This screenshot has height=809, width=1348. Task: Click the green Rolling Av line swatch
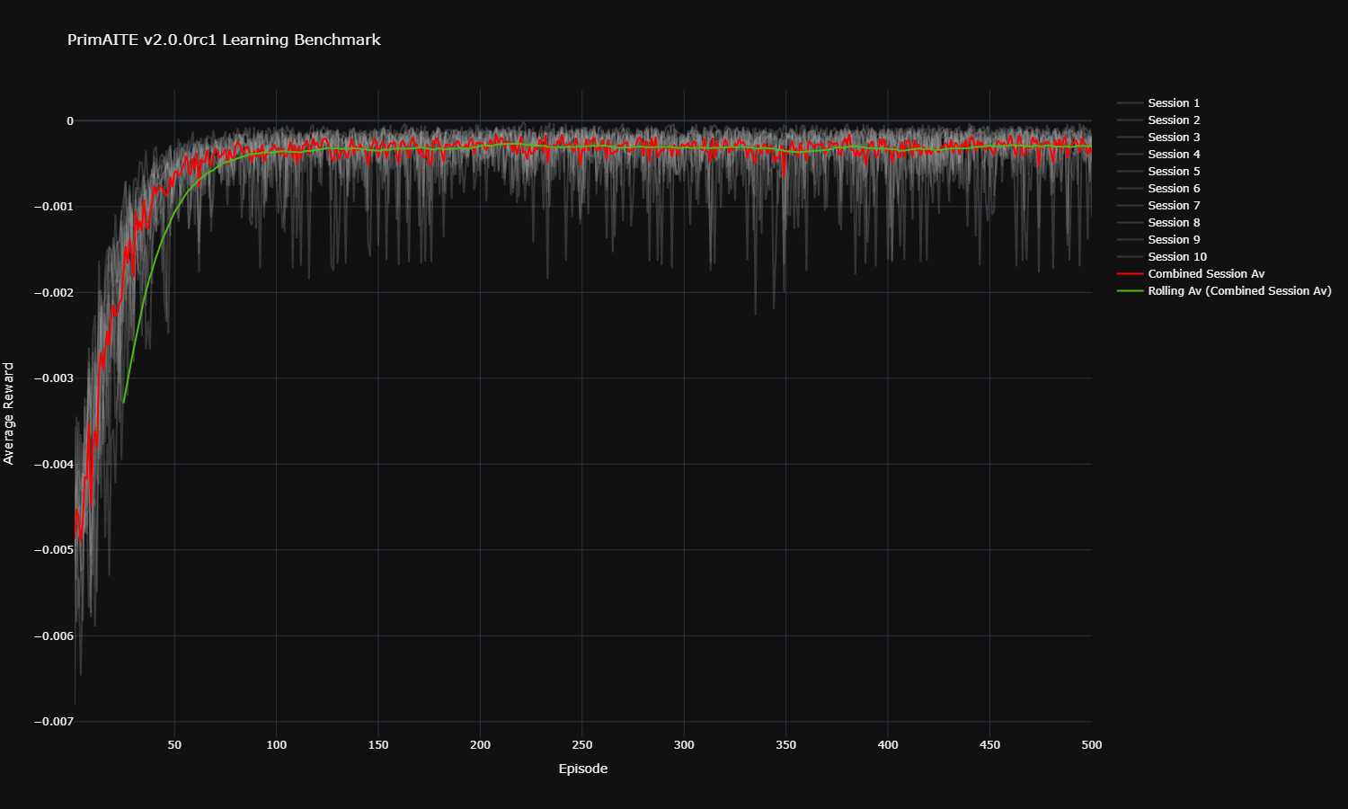point(1130,291)
